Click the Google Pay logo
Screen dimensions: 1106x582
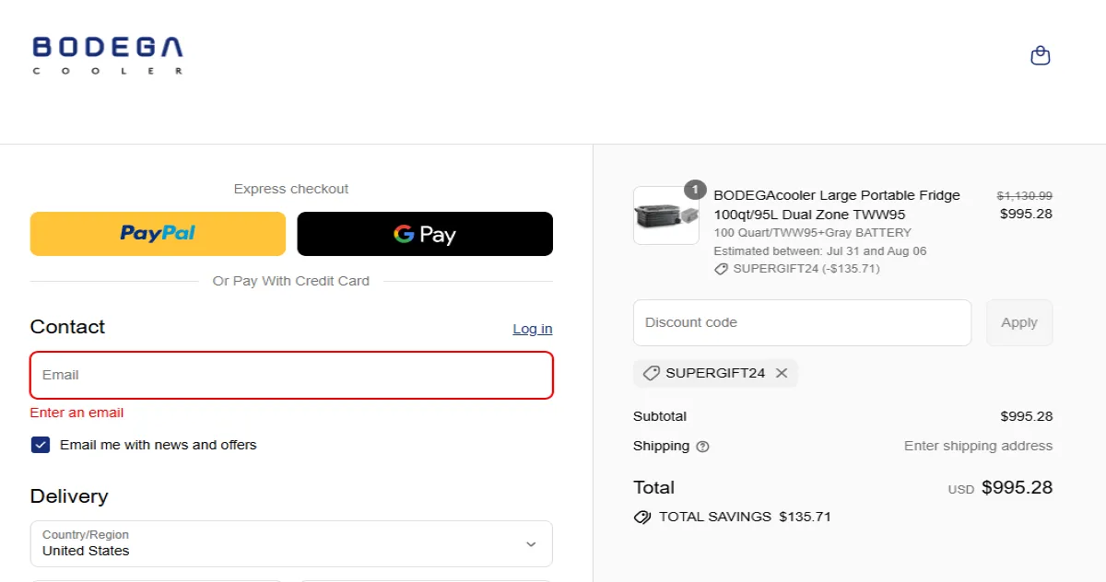click(424, 234)
